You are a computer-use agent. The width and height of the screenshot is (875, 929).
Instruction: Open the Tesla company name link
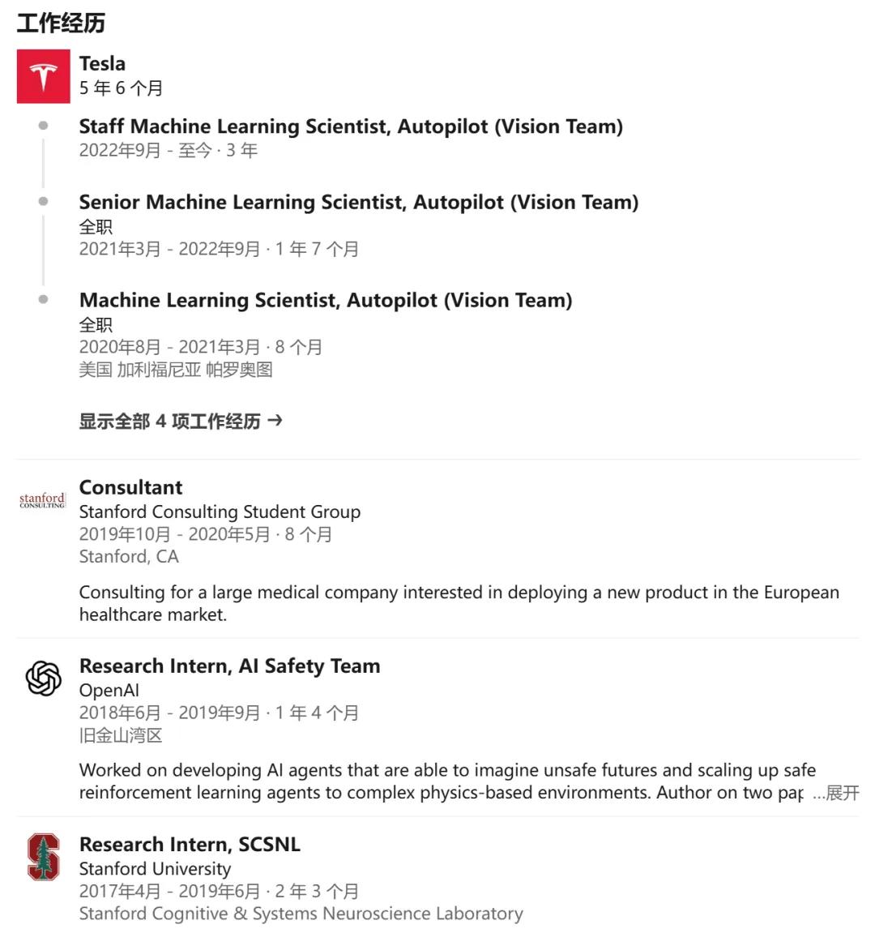(x=102, y=63)
